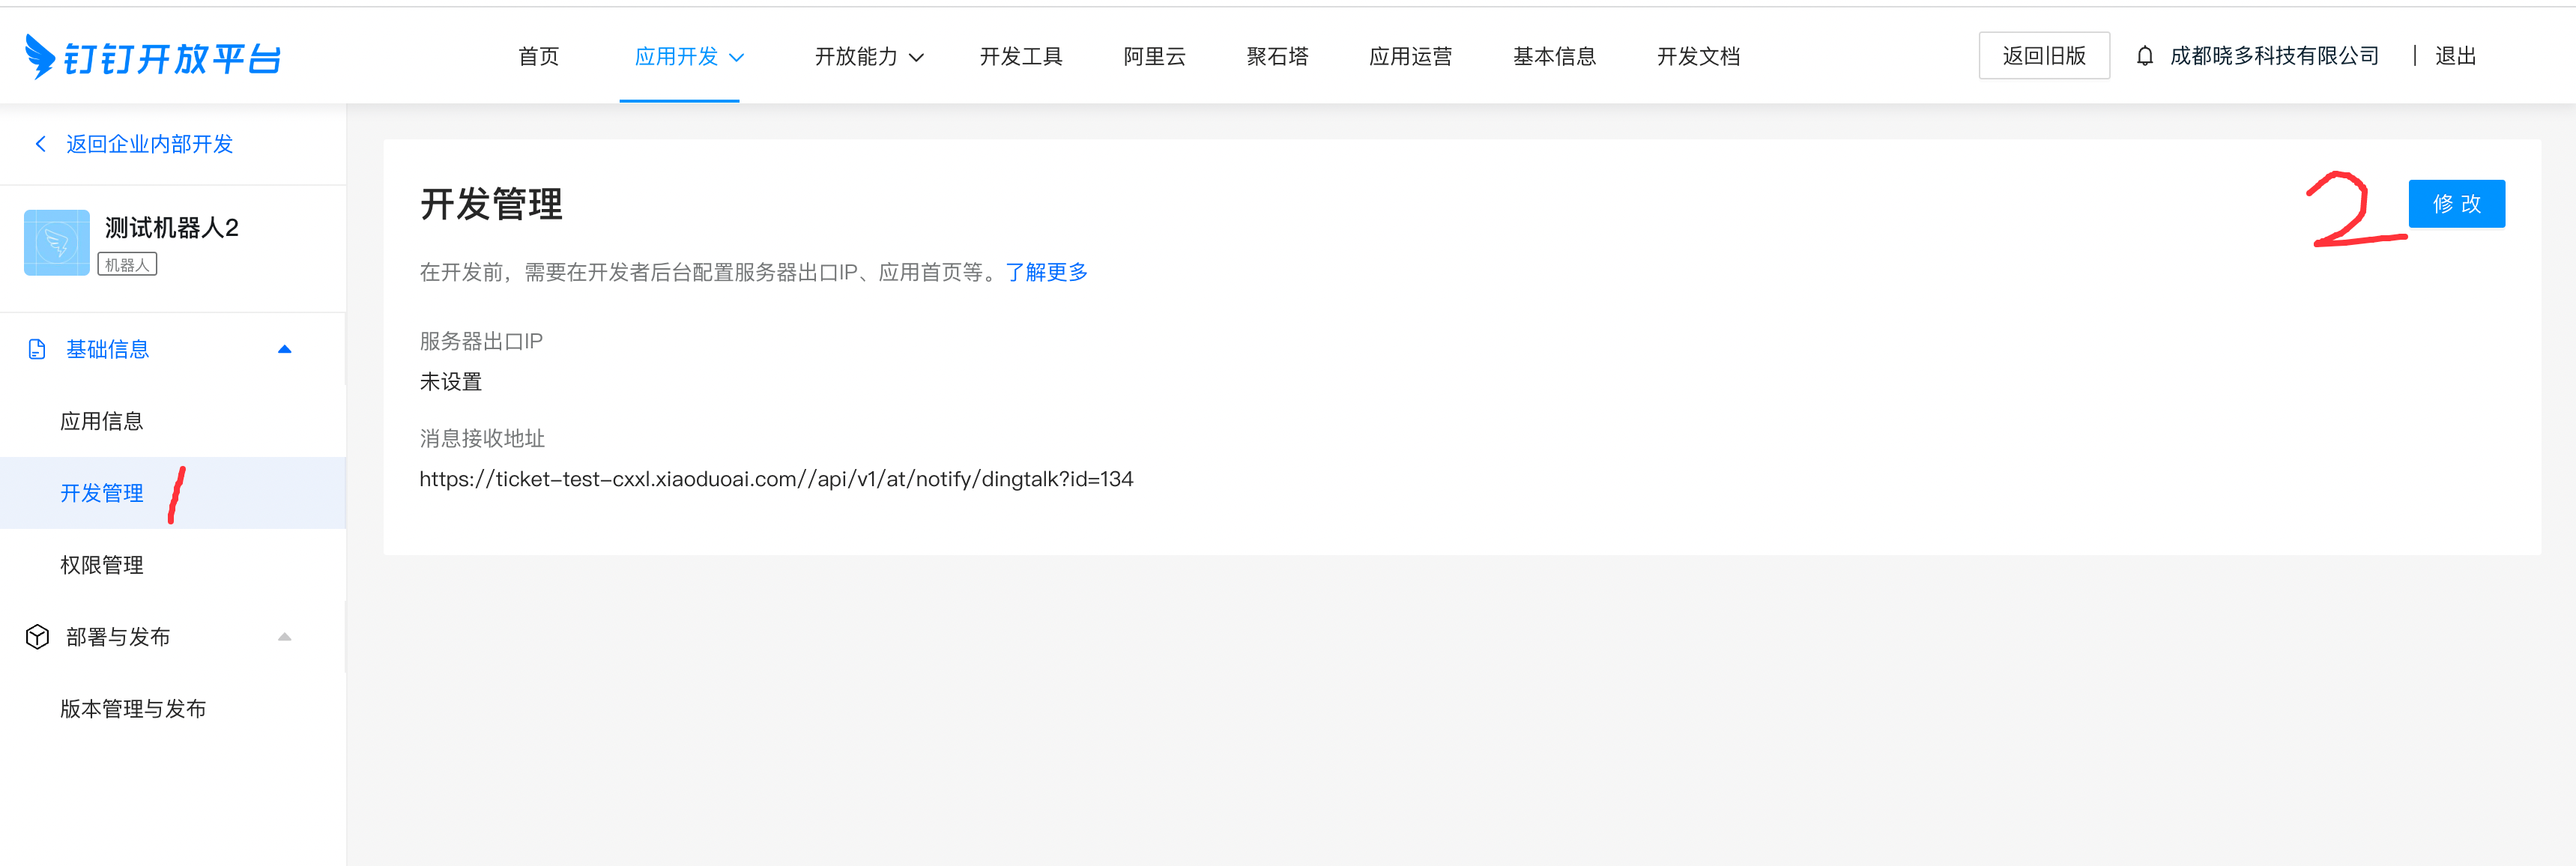Click 返回企业内部开发 link text

coord(149,144)
